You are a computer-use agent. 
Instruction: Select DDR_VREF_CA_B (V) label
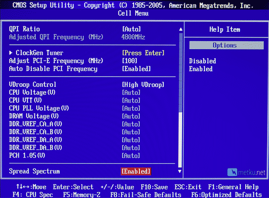[x=35, y=132]
